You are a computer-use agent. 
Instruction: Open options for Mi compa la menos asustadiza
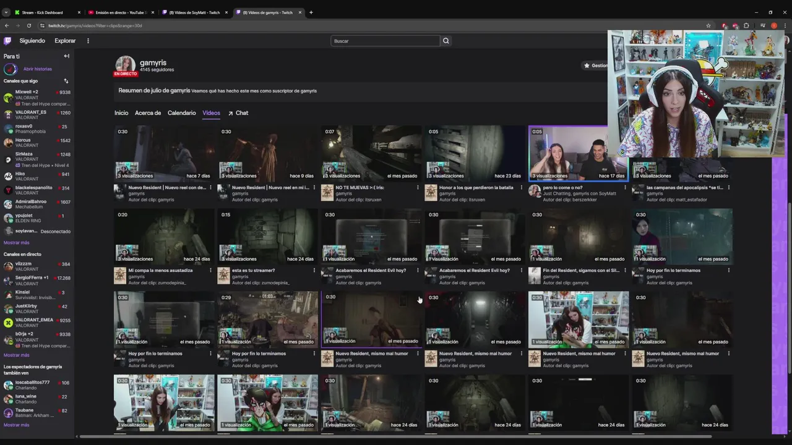210,270
